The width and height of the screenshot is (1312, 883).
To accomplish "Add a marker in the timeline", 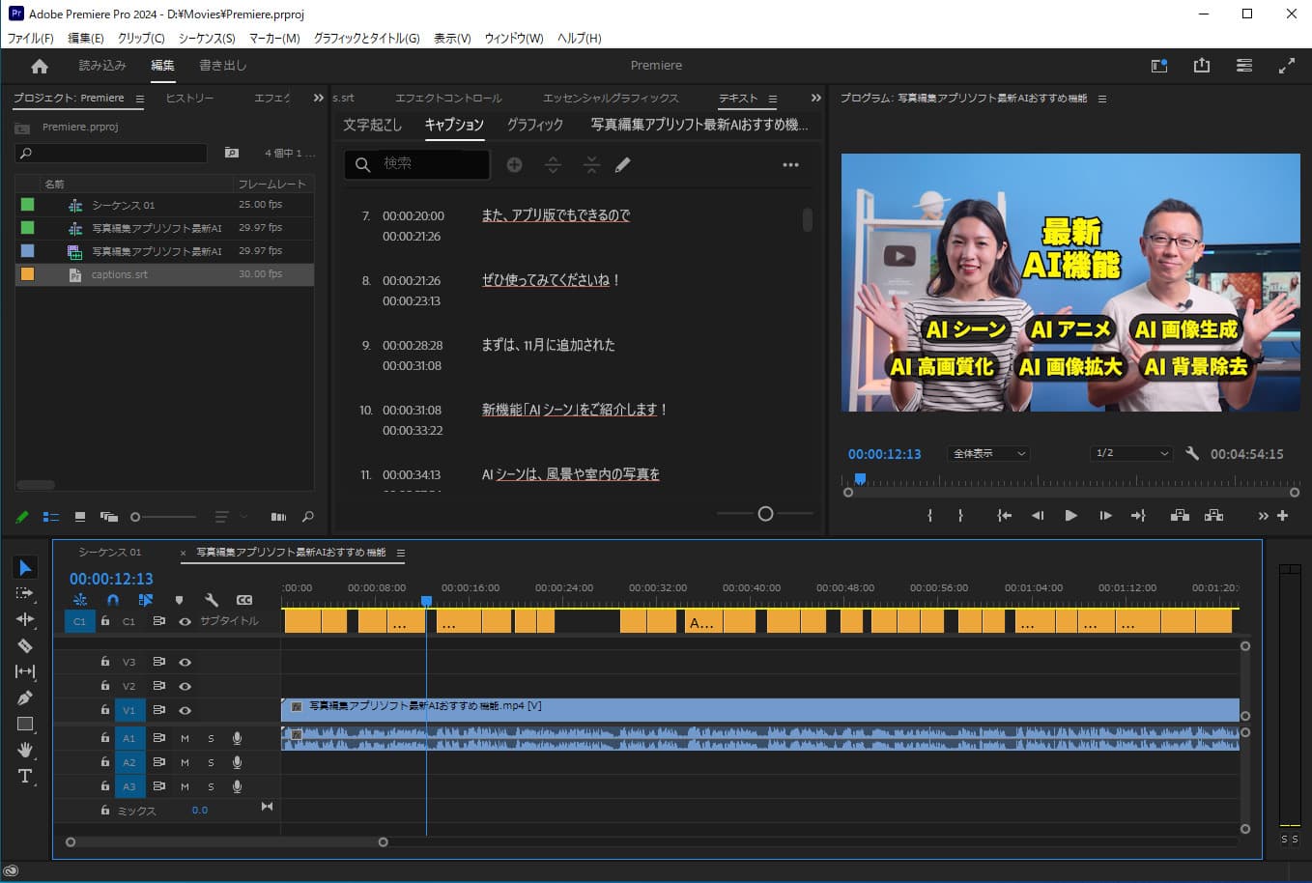I will click(179, 600).
